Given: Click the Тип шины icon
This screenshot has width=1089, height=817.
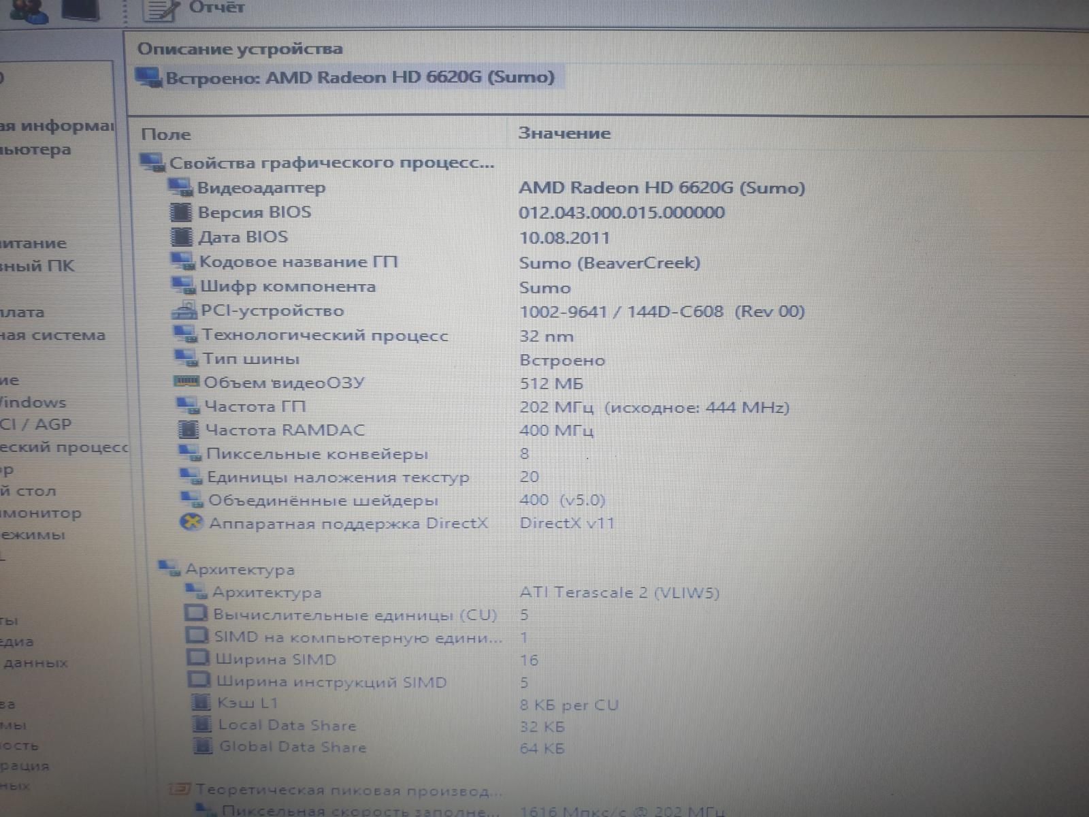Looking at the screenshot, I should [x=186, y=359].
